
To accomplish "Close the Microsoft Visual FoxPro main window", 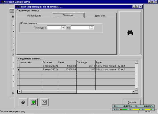I will (156, 2).
